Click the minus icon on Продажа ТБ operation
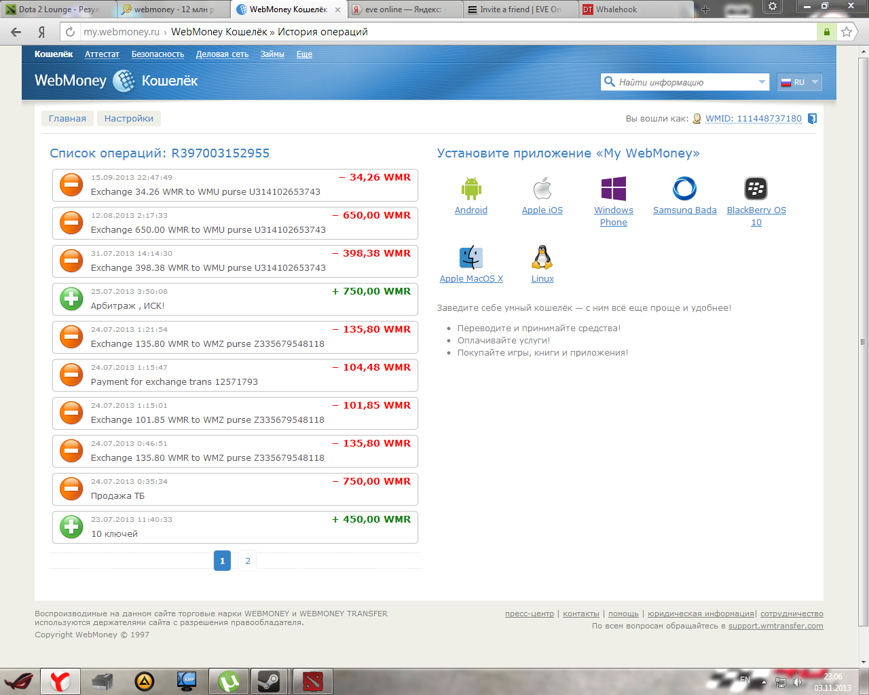Image resolution: width=869 pixels, height=695 pixels. pos(71,489)
